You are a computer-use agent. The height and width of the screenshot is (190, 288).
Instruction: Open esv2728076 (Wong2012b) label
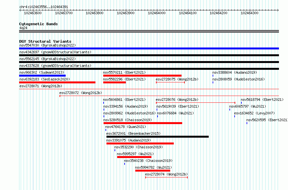coord(177,100)
